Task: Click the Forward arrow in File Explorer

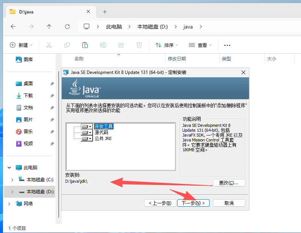Action: 31,26
